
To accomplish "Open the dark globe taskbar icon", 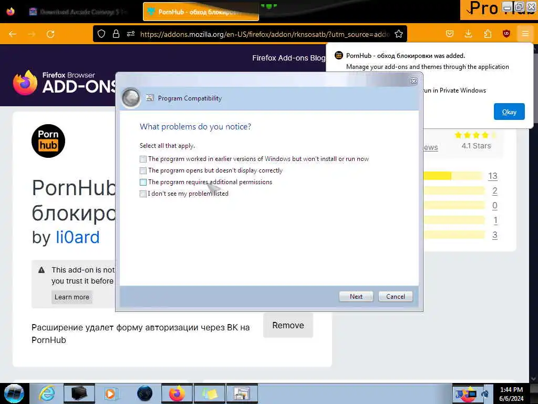I will point(144,393).
